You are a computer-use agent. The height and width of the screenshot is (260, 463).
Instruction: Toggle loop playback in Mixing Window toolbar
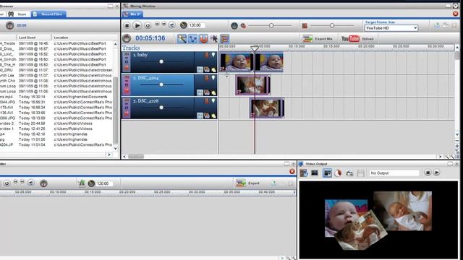coord(148,26)
